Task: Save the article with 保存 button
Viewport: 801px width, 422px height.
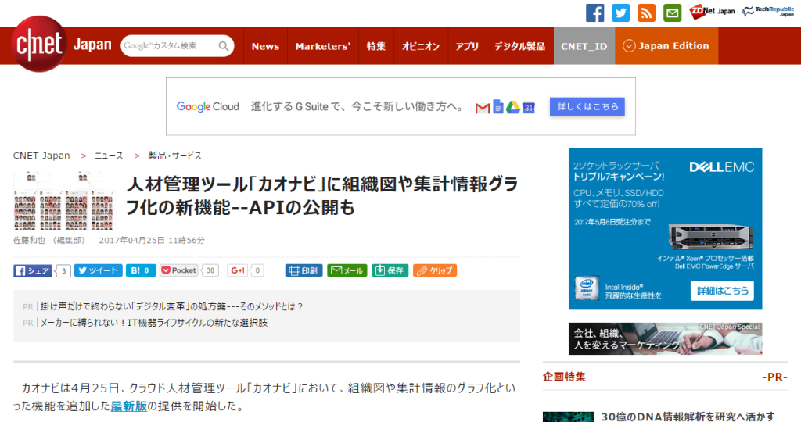Action: click(390, 270)
